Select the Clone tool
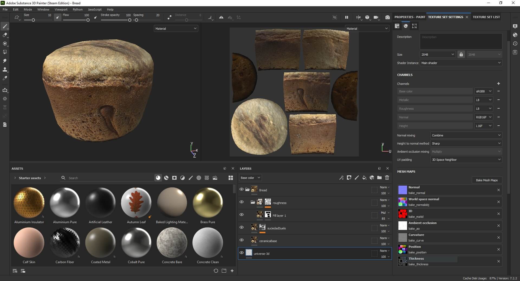Image resolution: width=520 pixels, height=281 pixels. pyautogui.click(x=5, y=69)
